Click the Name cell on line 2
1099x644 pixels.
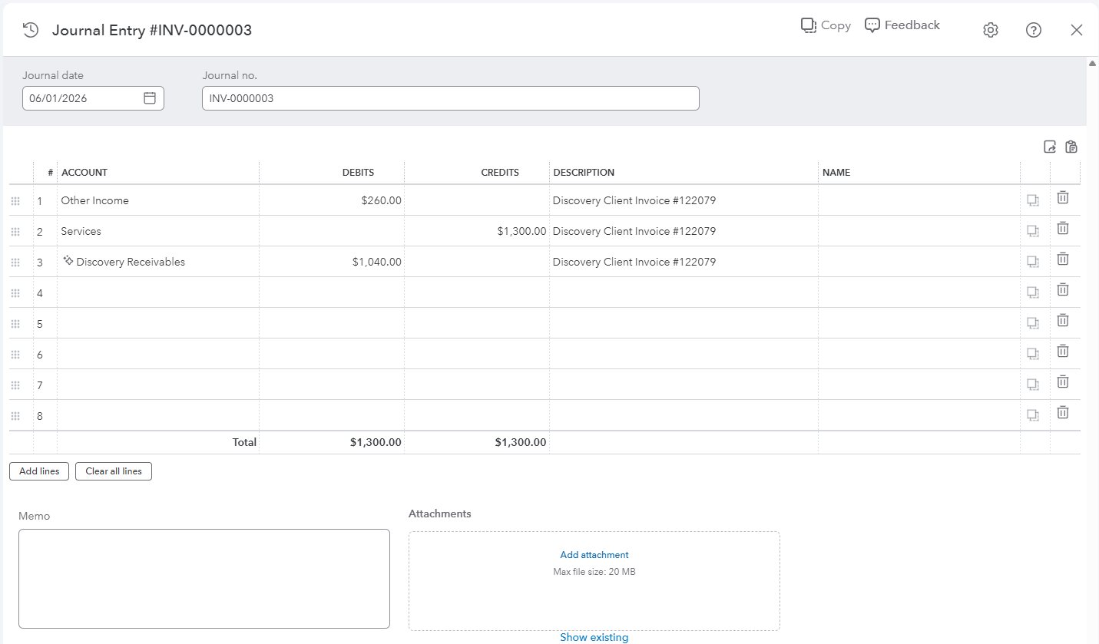coord(919,231)
